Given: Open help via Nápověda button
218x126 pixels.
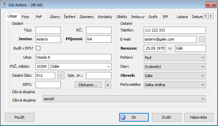Looking at the screenshot, I should [199, 117].
